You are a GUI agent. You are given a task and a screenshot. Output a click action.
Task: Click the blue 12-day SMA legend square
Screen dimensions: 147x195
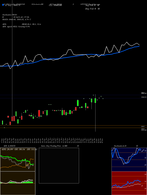point(3,5)
